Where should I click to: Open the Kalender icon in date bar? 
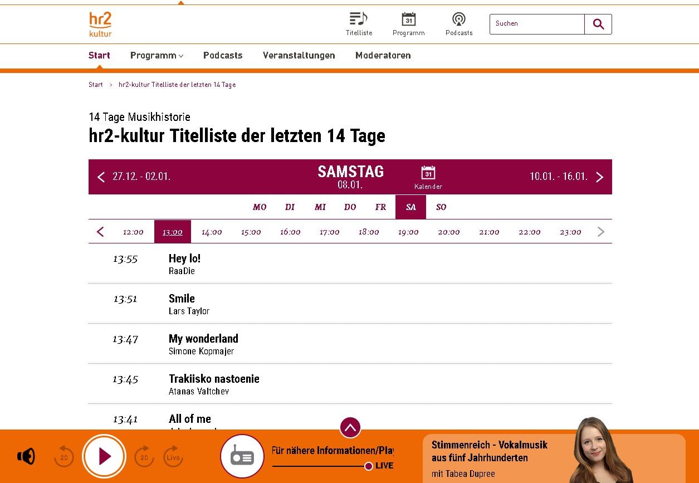428,178
